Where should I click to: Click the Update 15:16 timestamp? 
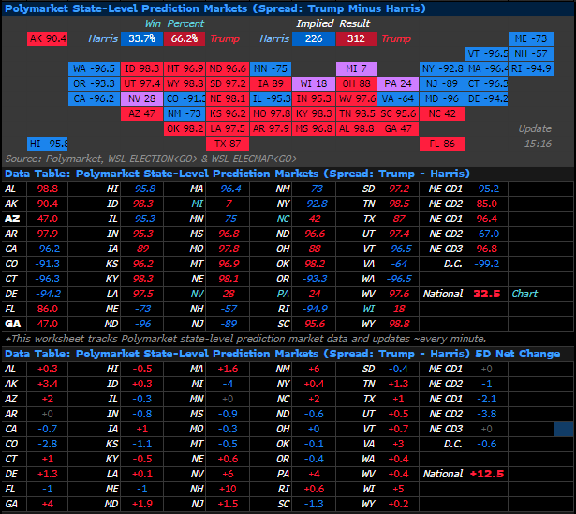pos(538,136)
